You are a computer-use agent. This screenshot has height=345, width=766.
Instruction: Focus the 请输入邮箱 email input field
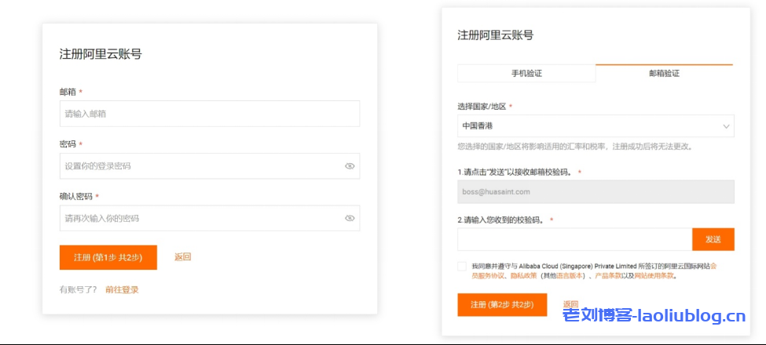[x=209, y=114]
